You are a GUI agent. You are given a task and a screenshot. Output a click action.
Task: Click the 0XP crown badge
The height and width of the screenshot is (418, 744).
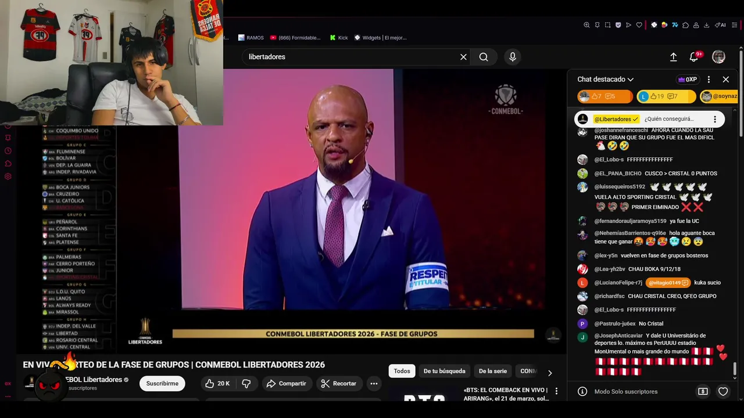[688, 80]
